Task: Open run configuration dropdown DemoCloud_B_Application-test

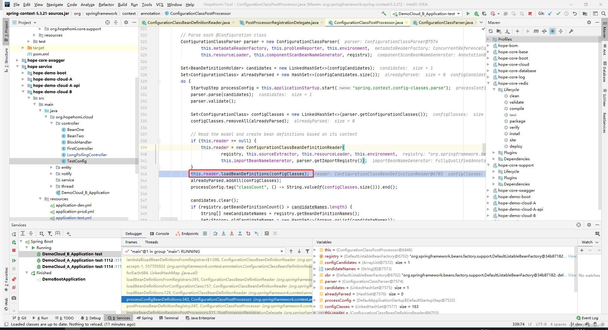Action: click(426, 14)
